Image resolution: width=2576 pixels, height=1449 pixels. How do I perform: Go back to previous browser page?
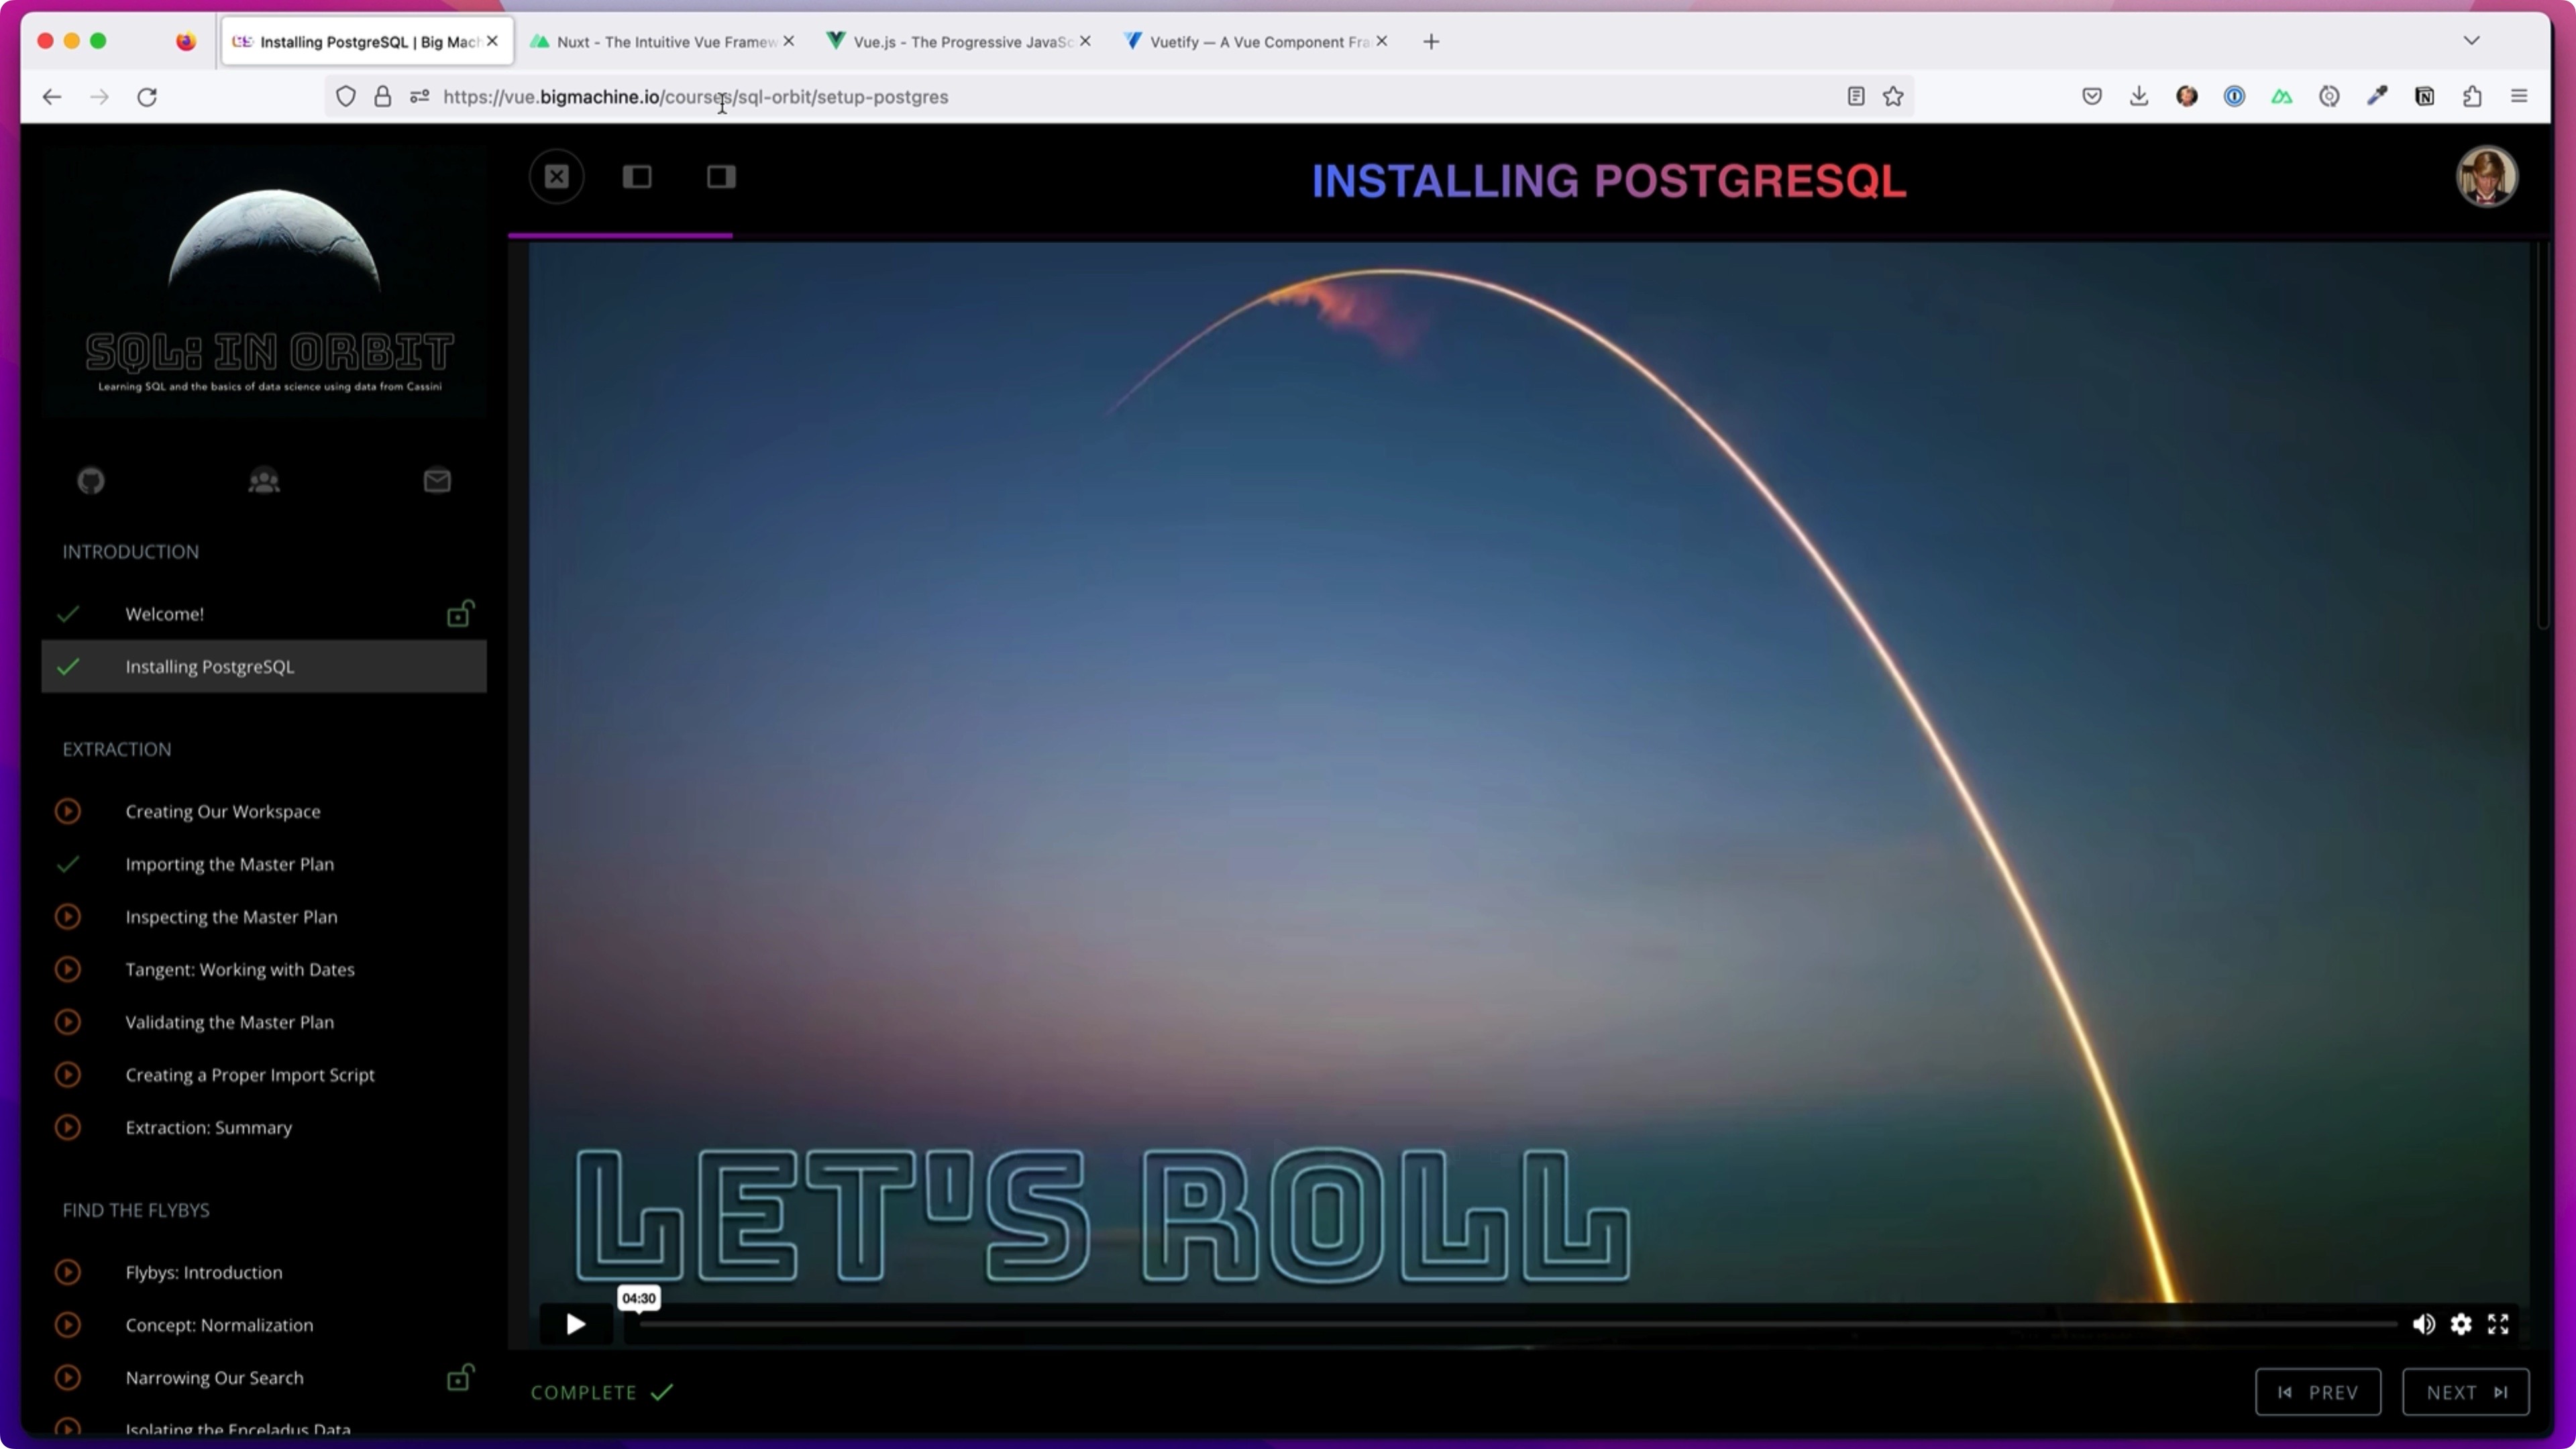click(52, 97)
